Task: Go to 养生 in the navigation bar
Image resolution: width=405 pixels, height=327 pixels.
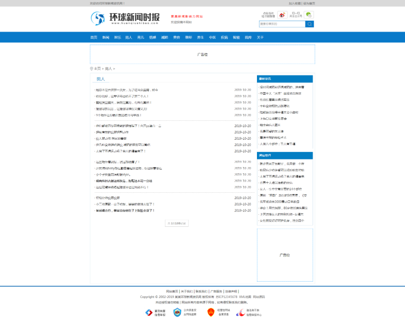Action: [200, 37]
